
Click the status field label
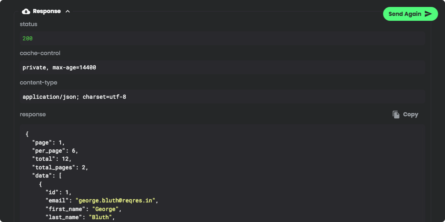(29, 24)
